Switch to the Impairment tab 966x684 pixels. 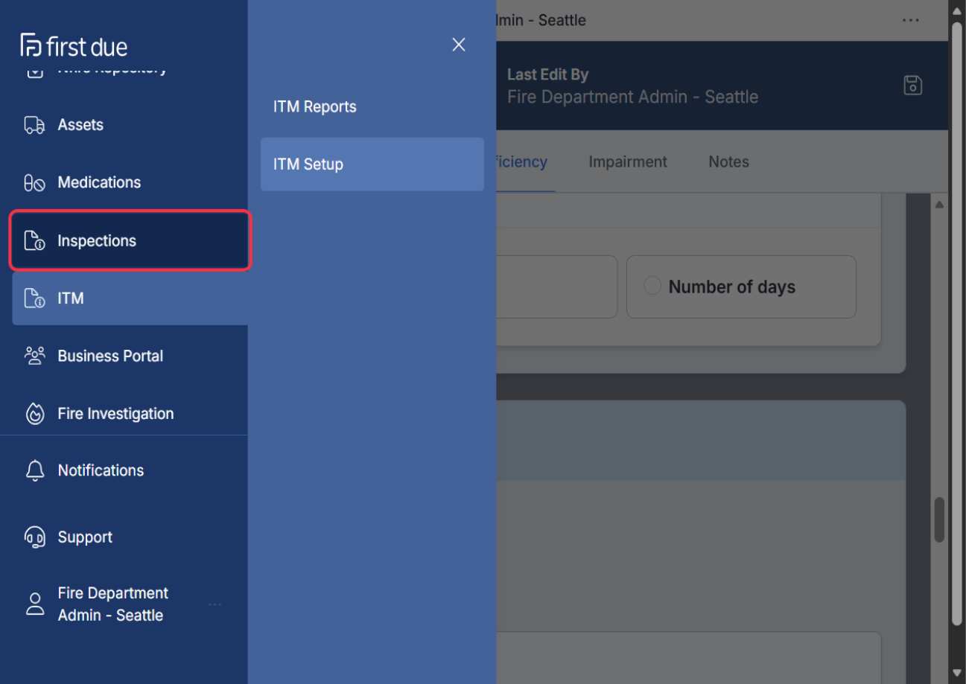point(627,162)
